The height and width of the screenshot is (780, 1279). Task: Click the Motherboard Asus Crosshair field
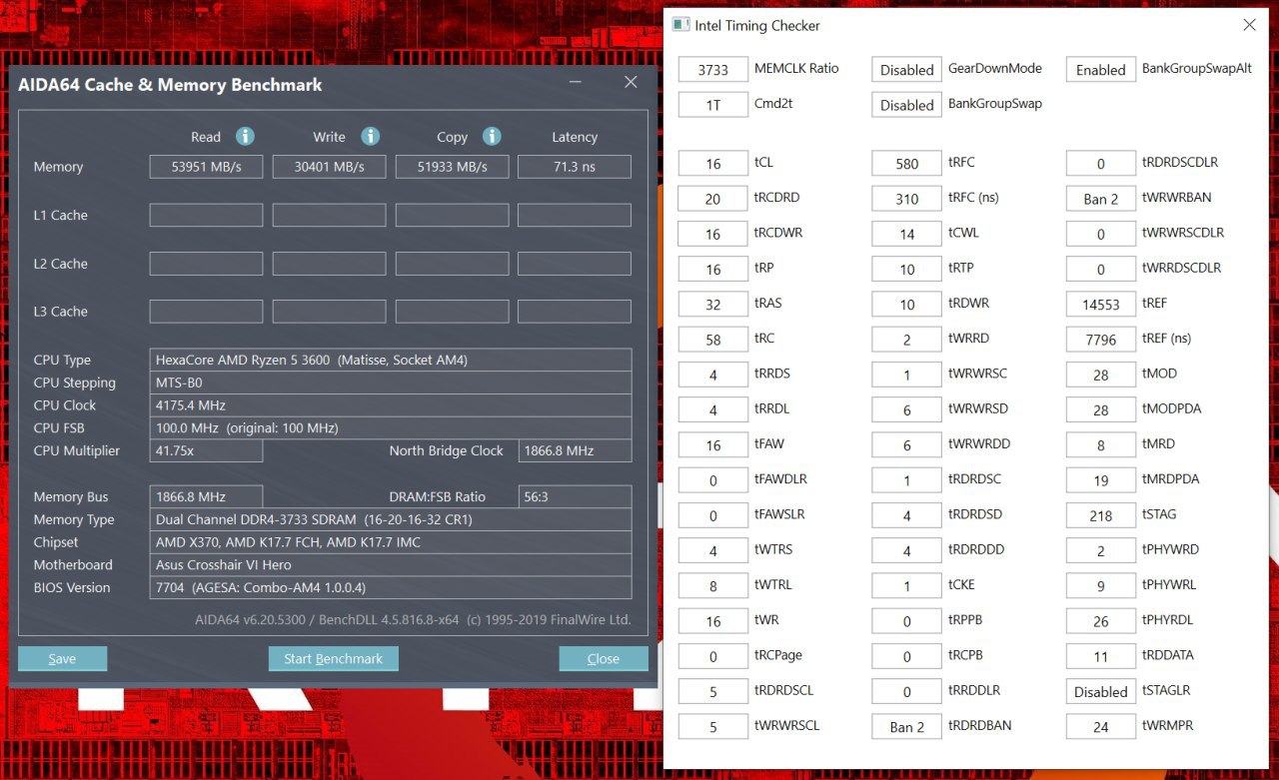click(x=391, y=564)
